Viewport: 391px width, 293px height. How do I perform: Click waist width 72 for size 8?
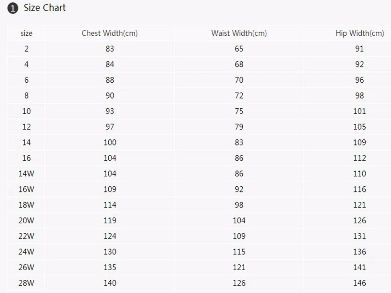(239, 95)
